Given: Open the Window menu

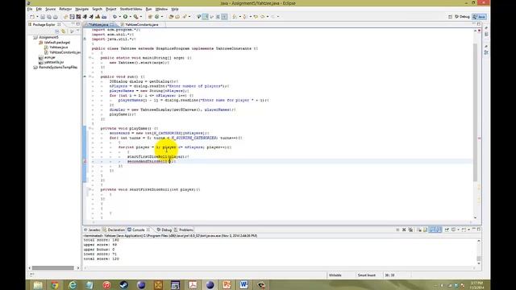Looking at the screenshot, I should (161, 9).
